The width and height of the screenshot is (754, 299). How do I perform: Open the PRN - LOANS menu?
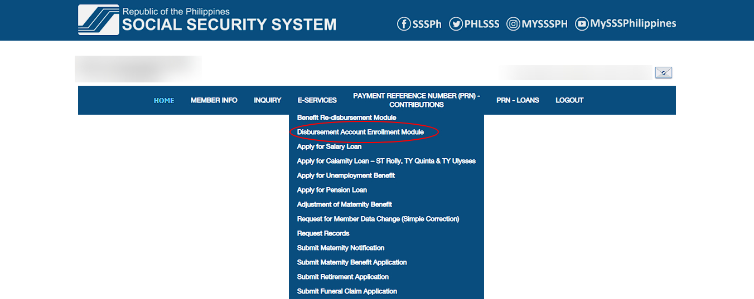coord(518,100)
